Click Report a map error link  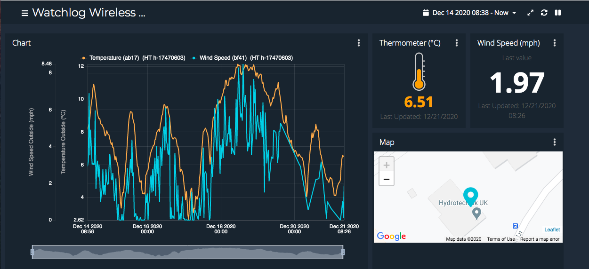pyautogui.click(x=540, y=239)
